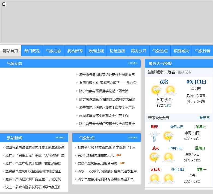Click the first weather icon in the 后天 row
213x194 pixels.
click(155, 158)
